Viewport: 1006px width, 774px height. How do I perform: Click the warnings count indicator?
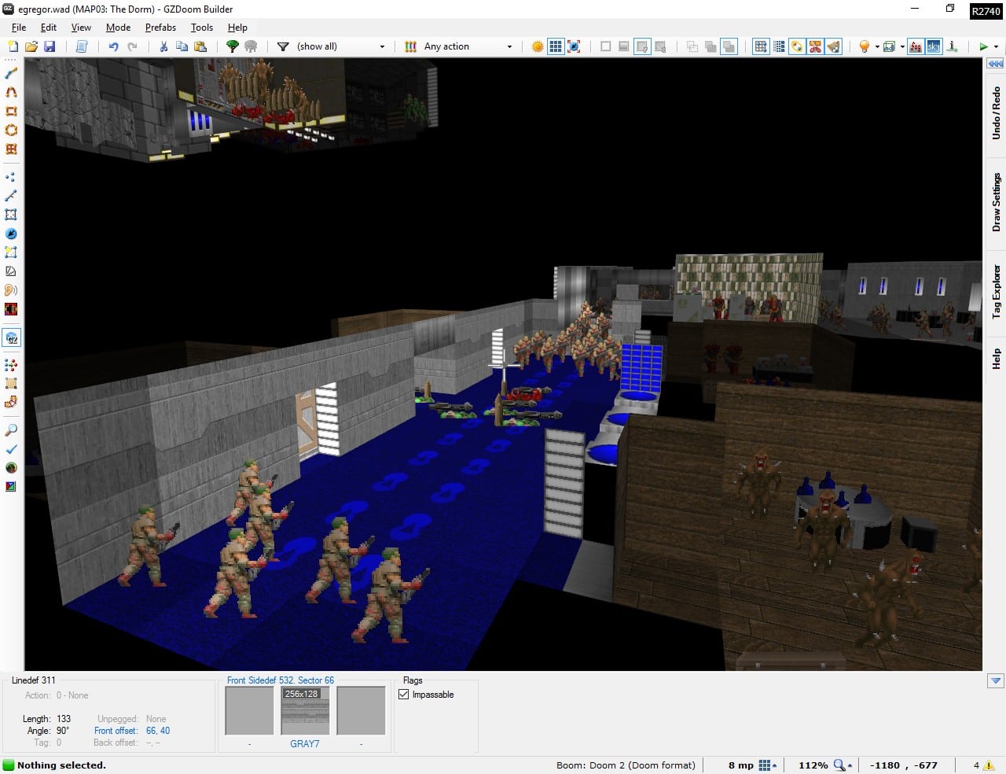point(982,765)
